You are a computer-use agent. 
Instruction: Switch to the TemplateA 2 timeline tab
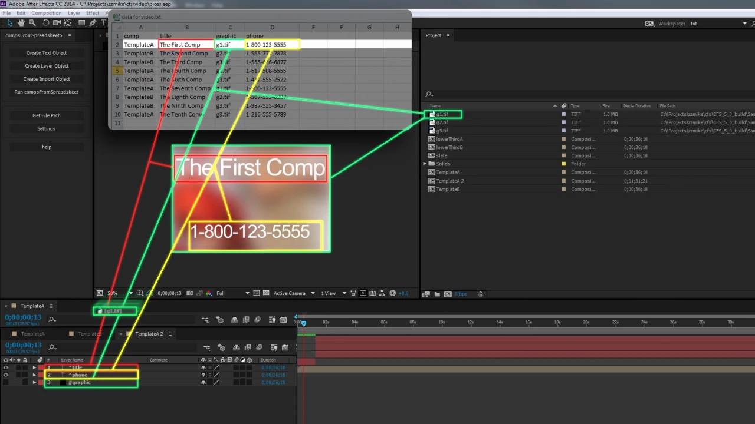tap(149, 334)
